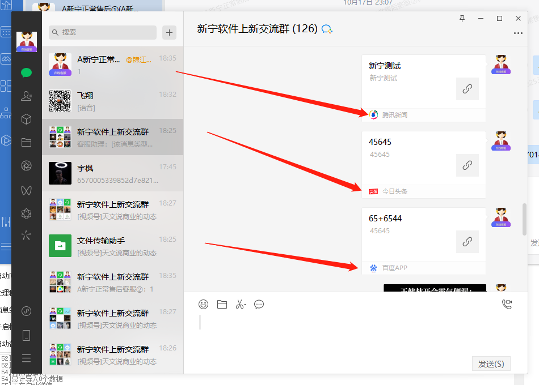Open the 65+6544 百度APP link card
Screen dimensions: 539x385
[x=423, y=241]
